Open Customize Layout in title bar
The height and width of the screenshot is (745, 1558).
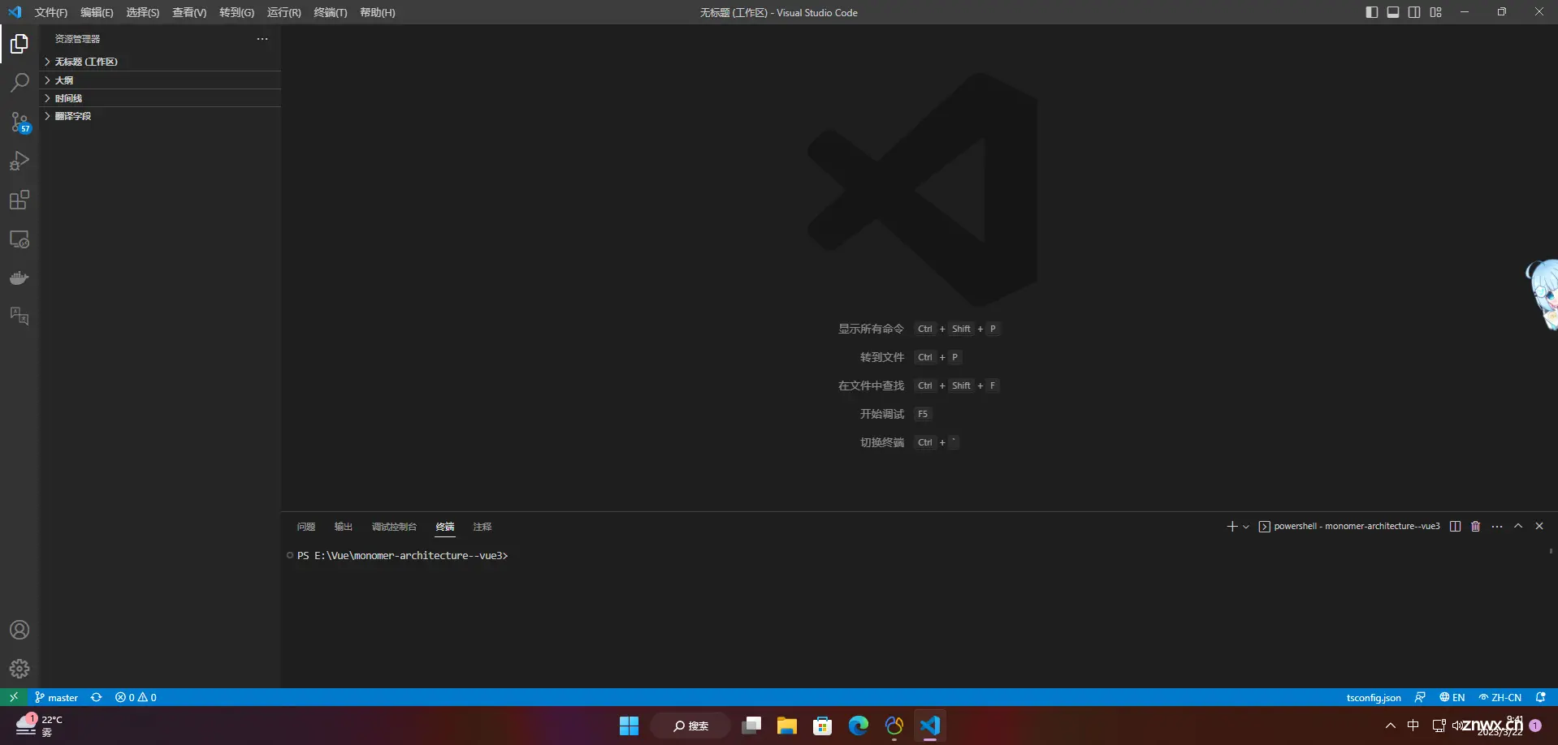point(1435,12)
